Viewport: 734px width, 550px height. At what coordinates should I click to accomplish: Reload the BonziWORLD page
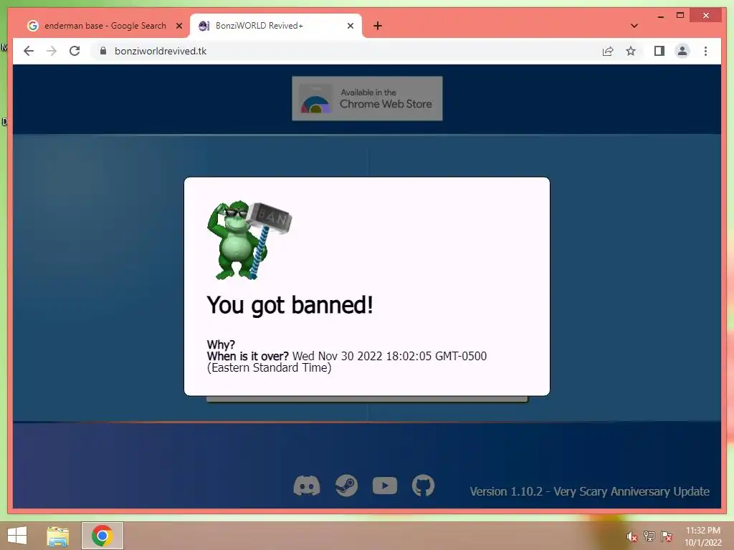point(75,51)
